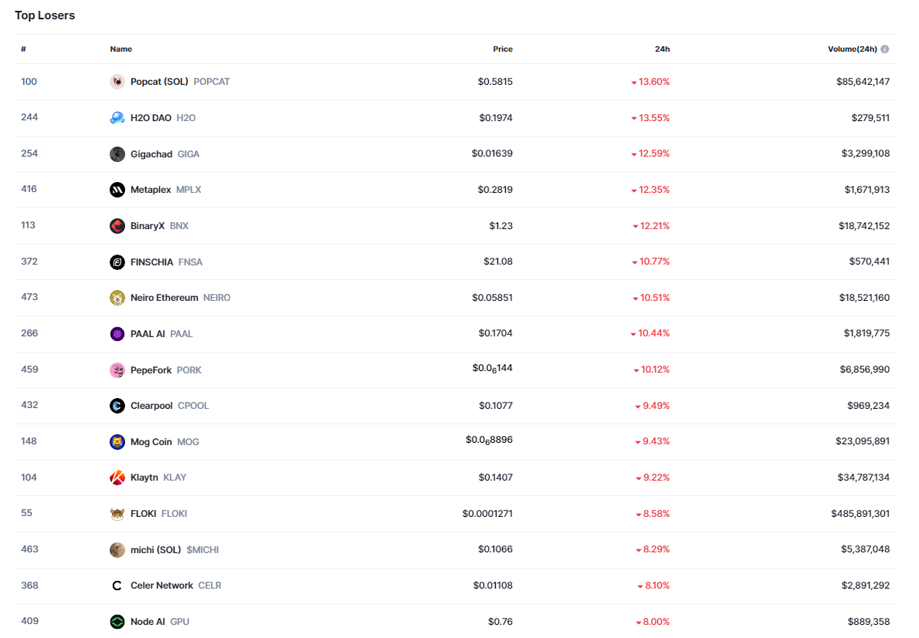Click the Metaplex logo icon

117,190
